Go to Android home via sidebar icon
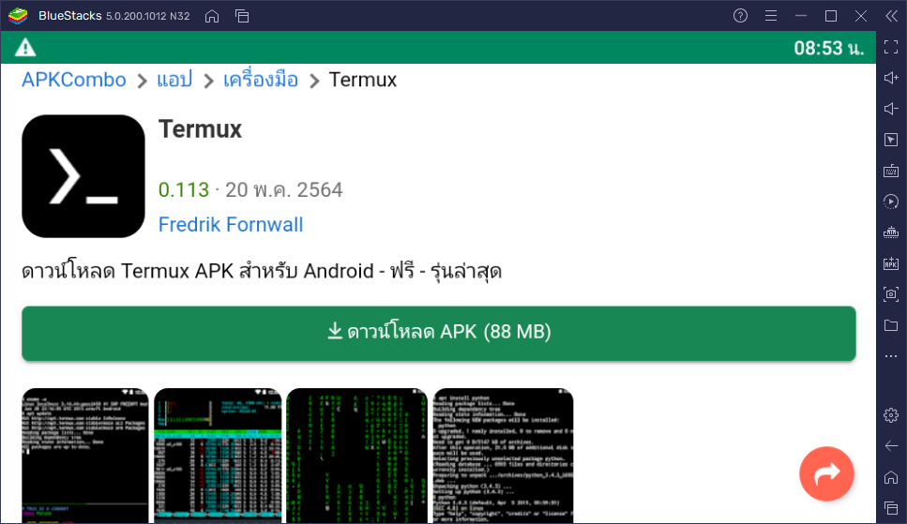Screen dimensions: 907x524 [x=891, y=477]
